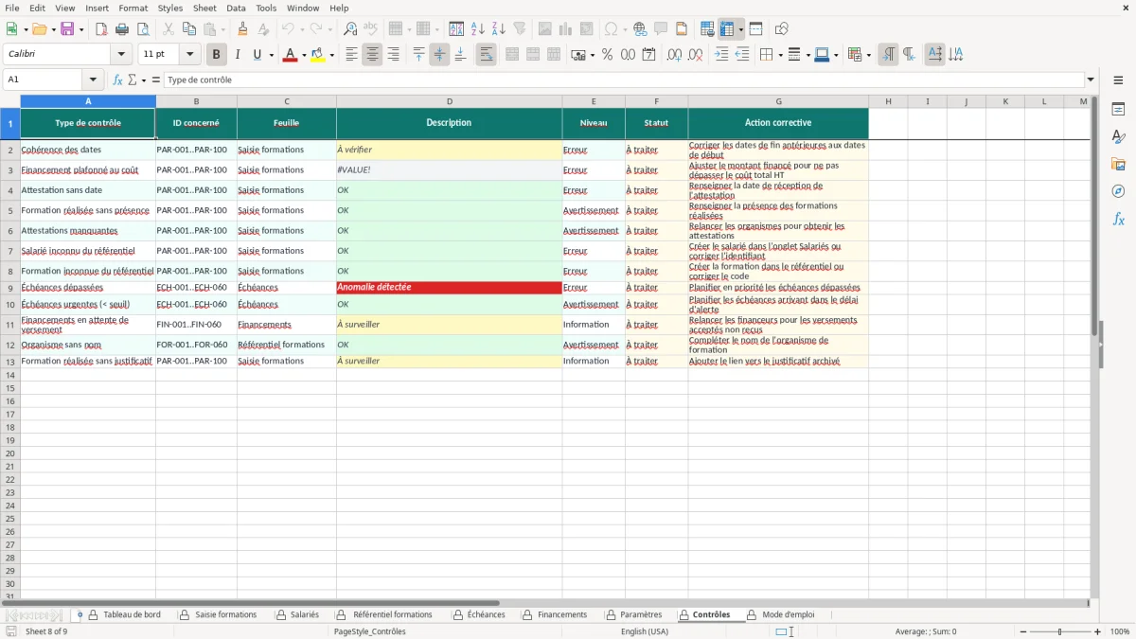The height and width of the screenshot is (639, 1136).
Task: Switch to Paramètres sheet tab
Action: pos(641,614)
